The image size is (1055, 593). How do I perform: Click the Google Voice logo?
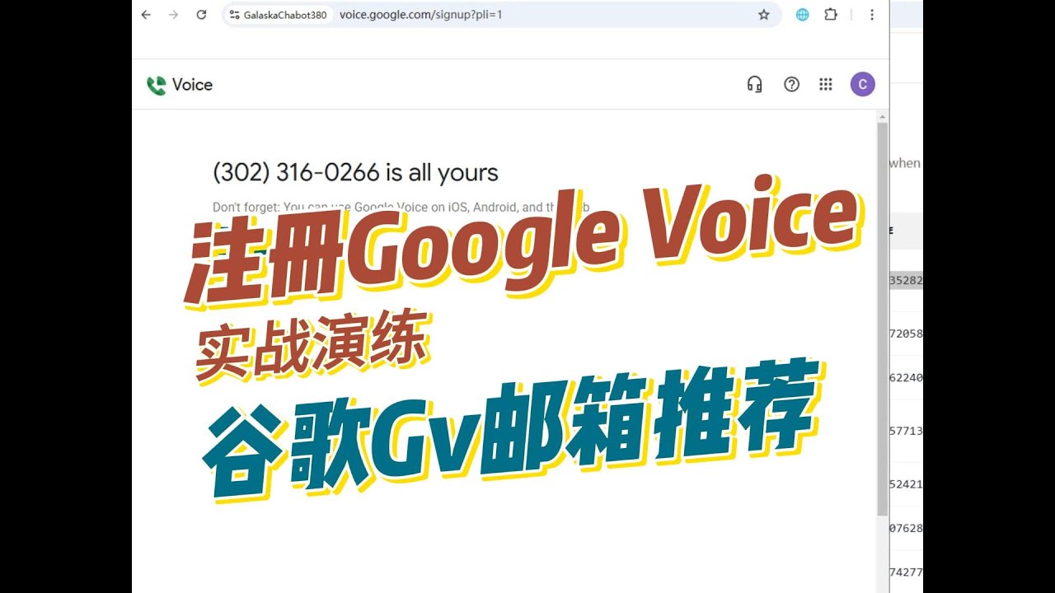[156, 85]
